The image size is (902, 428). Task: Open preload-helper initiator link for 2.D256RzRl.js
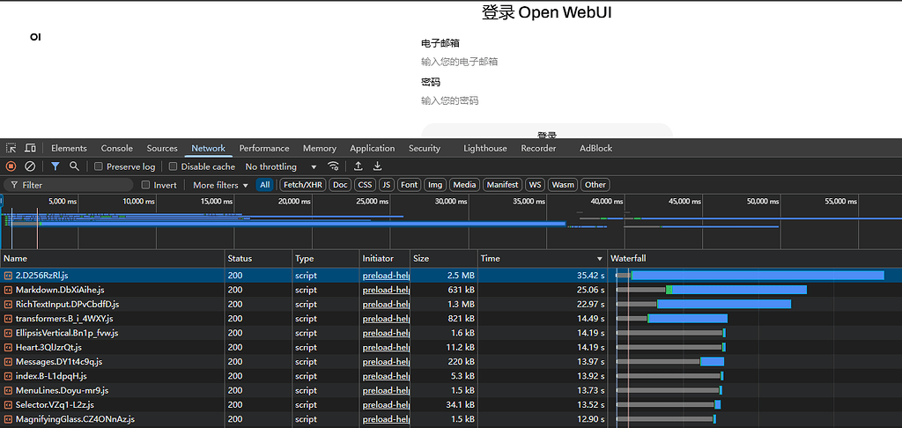386,276
